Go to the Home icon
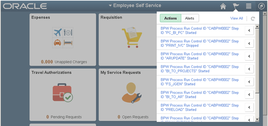The image size is (268, 126). coord(223,6)
